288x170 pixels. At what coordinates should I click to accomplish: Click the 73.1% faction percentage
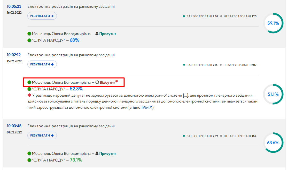[x=76, y=160]
